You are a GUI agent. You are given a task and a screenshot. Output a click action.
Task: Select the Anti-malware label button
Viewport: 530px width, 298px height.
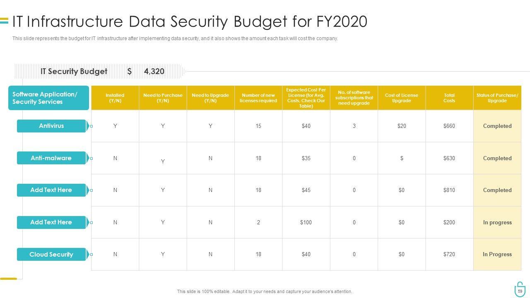[x=51, y=158]
